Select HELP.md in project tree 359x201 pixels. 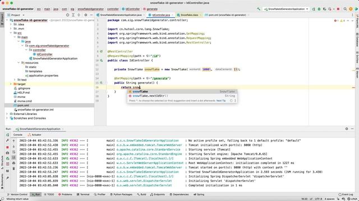click(24, 93)
